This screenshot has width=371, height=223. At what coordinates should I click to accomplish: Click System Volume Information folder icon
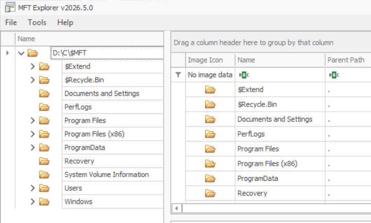point(44,175)
